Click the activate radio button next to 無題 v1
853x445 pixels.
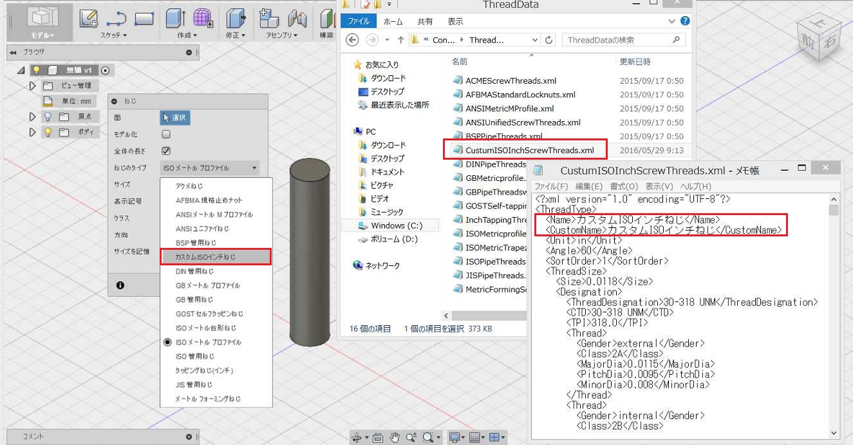click(x=106, y=70)
